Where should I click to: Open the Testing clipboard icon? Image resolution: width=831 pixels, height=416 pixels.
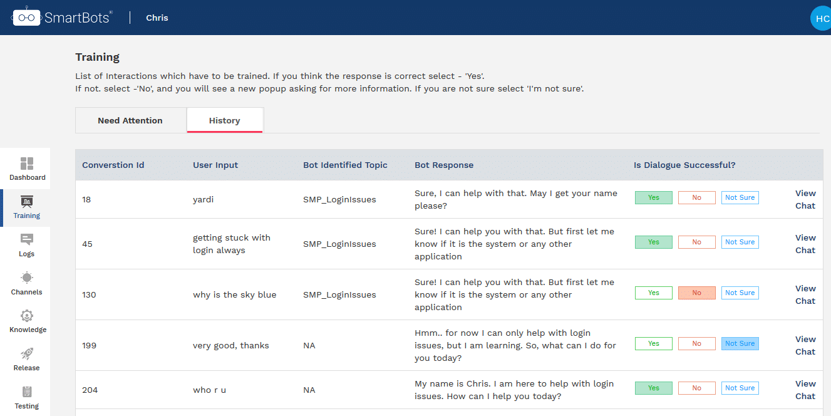[27, 392]
